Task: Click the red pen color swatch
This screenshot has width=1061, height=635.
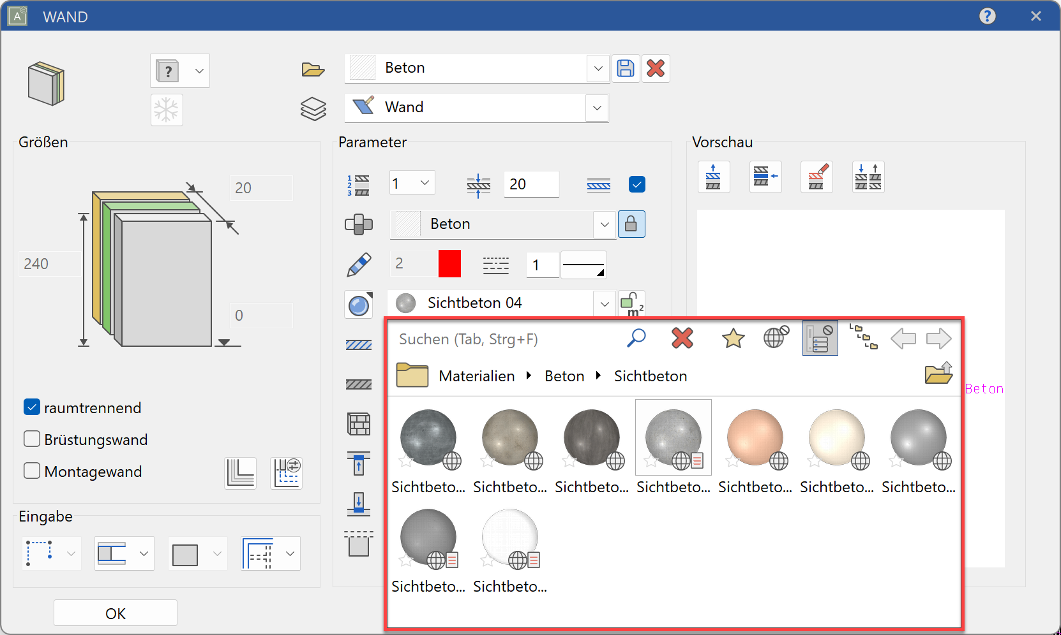Action: tap(449, 264)
